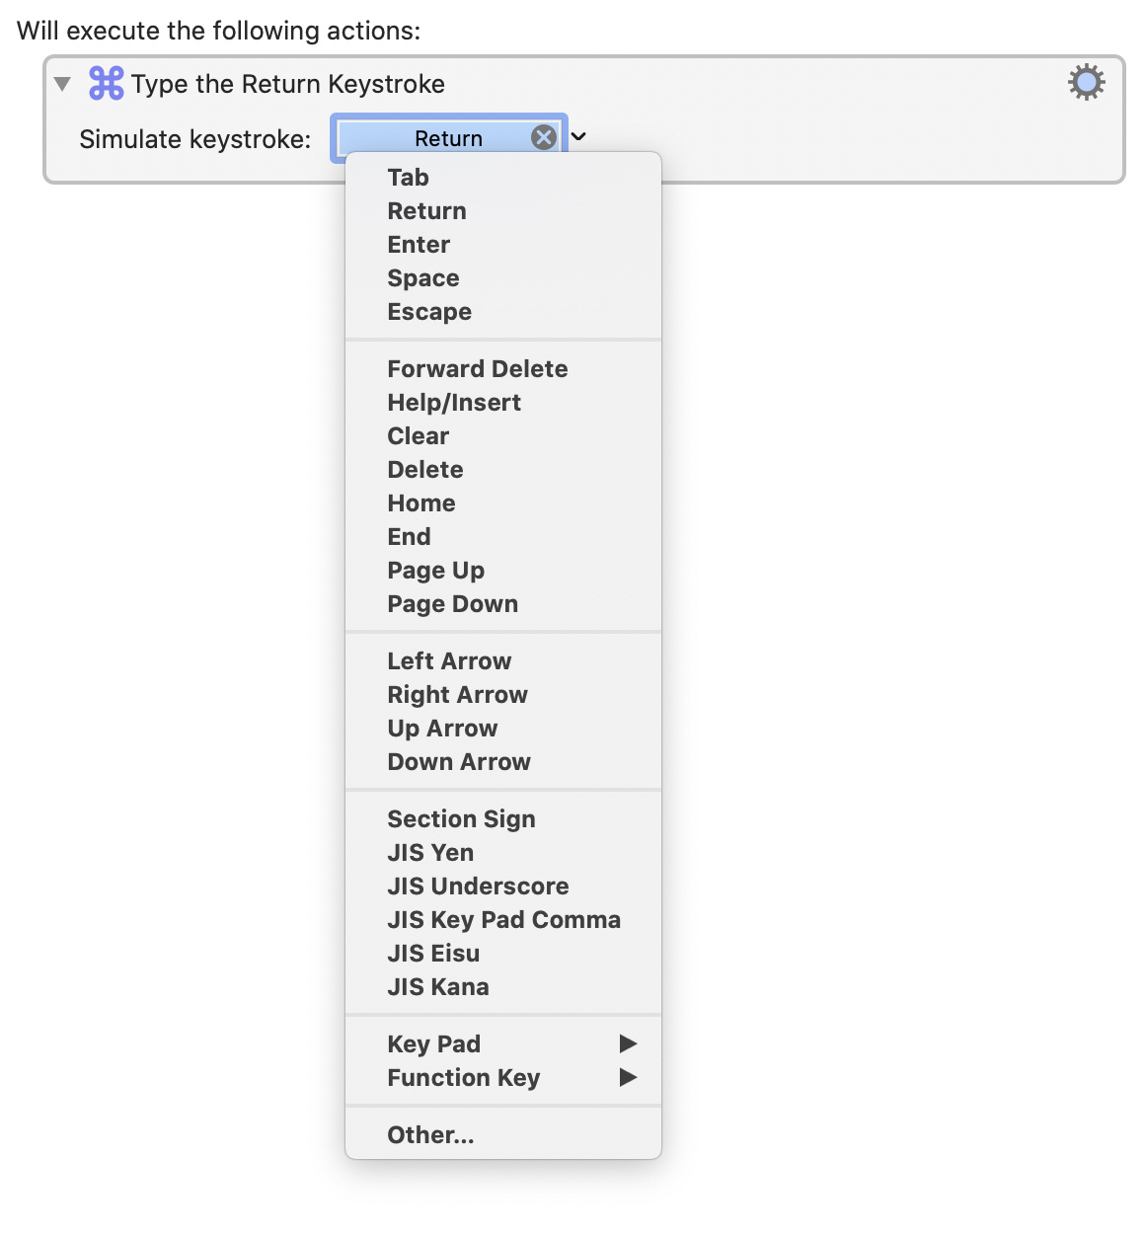Open the Other... keystroke option
The height and width of the screenshot is (1234, 1145).
(x=430, y=1135)
